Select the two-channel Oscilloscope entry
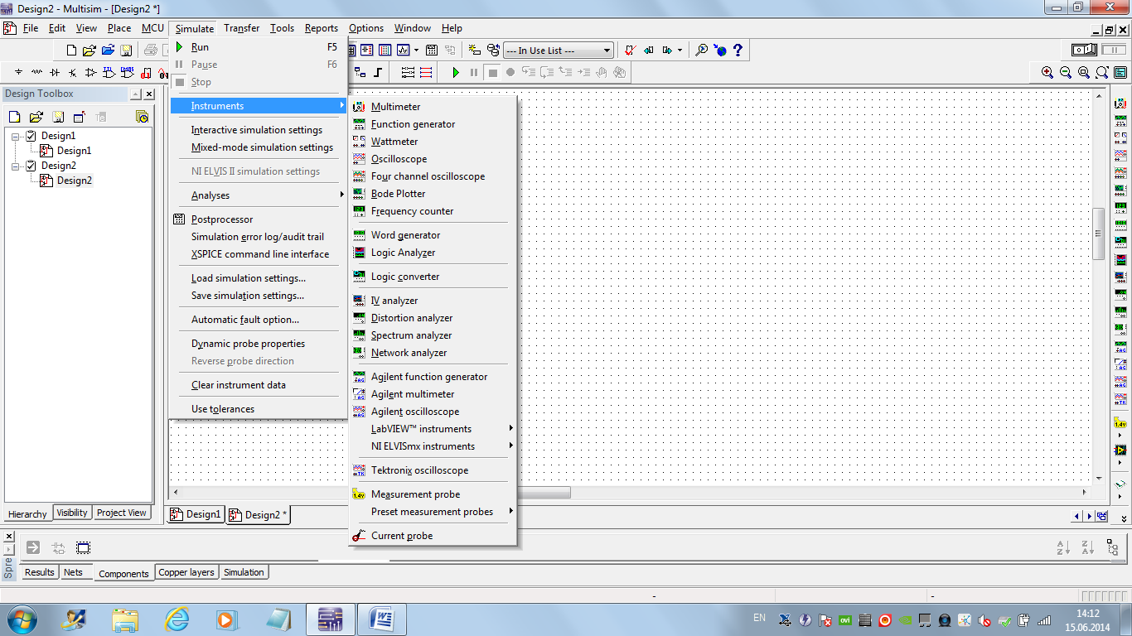The image size is (1132, 636). tap(433, 159)
